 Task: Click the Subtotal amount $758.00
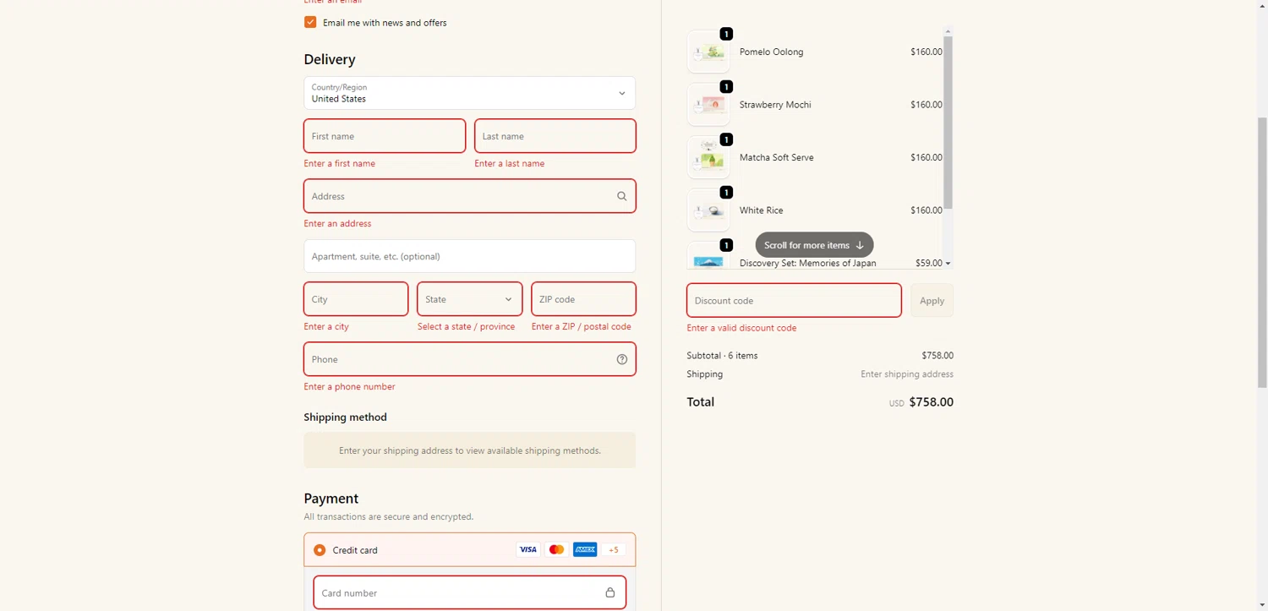click(x=937, y=356)
